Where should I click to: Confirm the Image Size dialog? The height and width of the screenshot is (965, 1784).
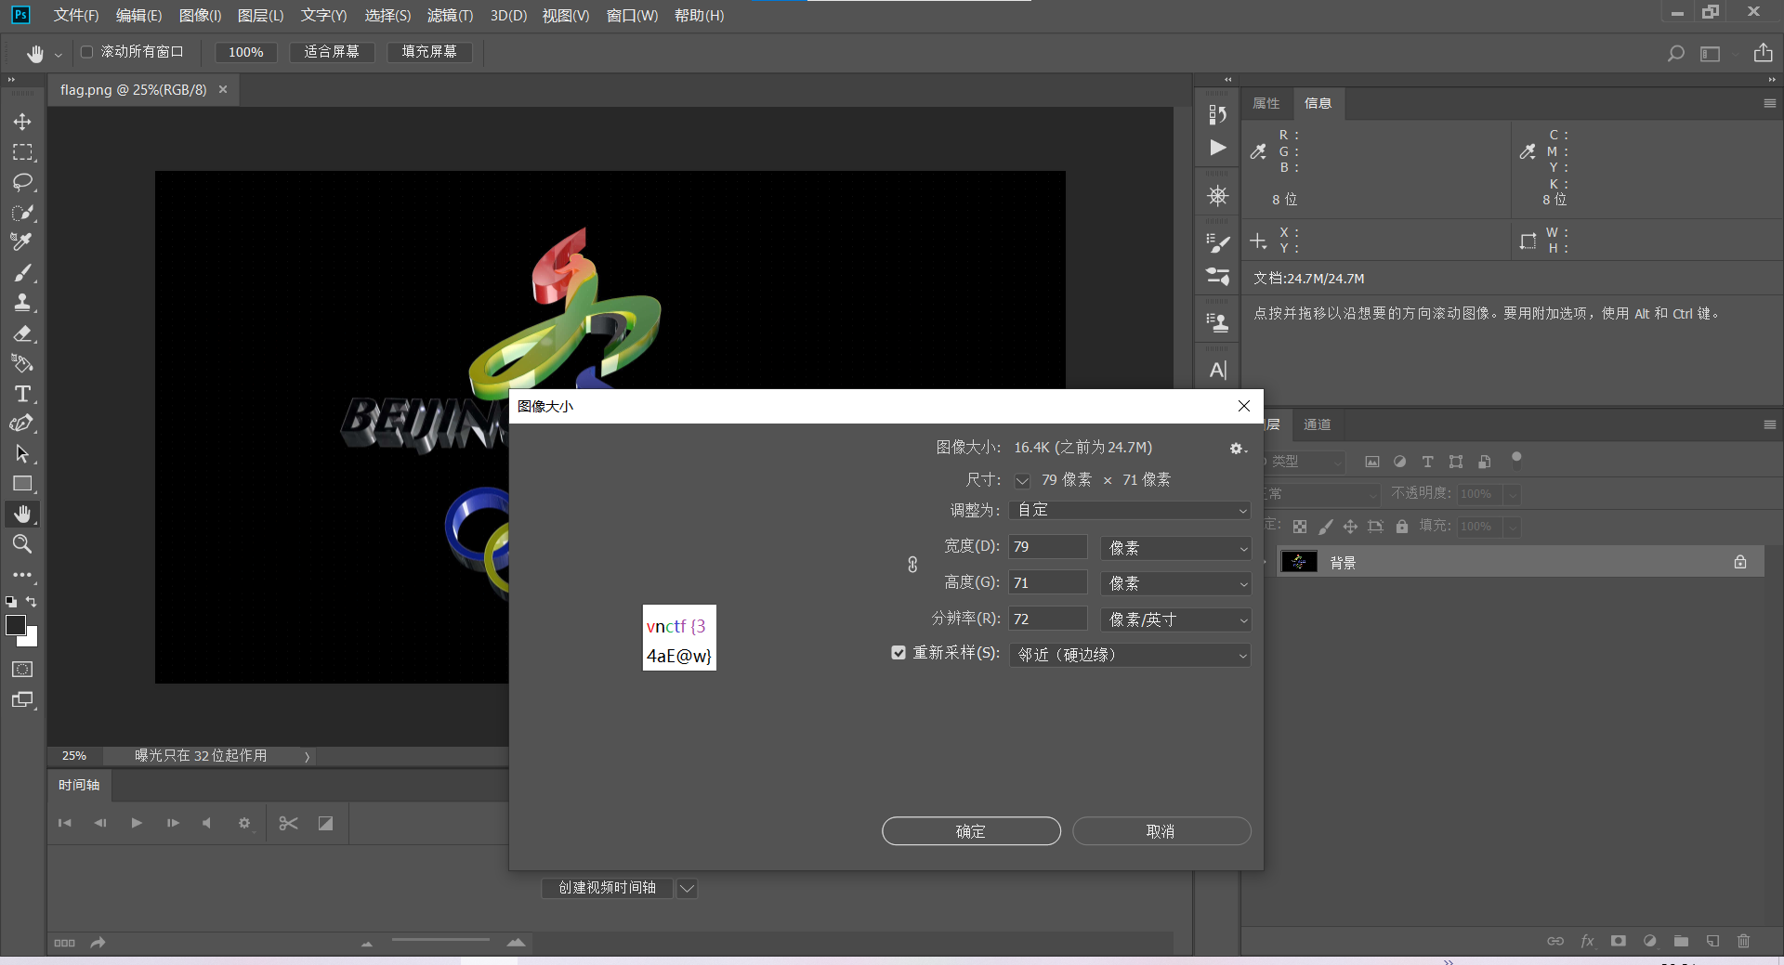tap(971, 831)
